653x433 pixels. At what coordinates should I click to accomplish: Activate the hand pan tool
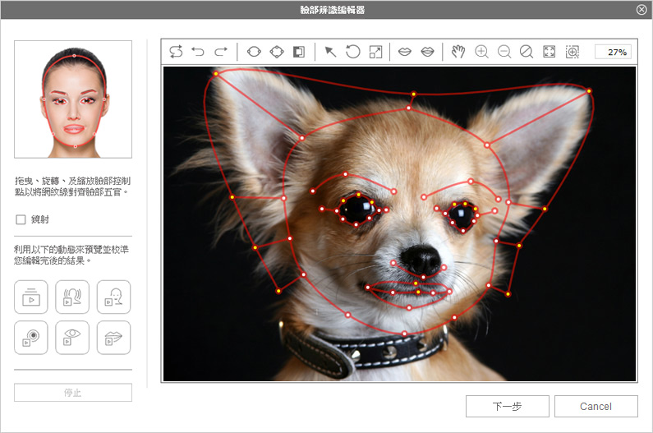coord(458,52)
